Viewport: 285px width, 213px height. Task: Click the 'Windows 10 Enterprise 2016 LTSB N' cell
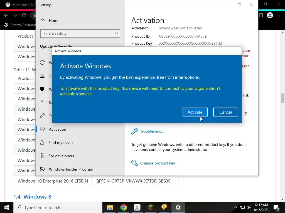(x=53, y=181)
